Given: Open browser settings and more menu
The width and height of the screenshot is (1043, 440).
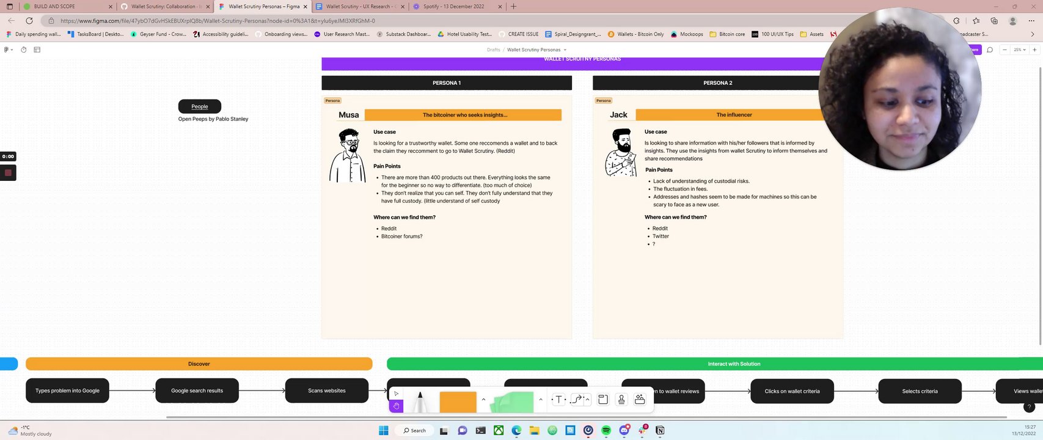Looking at the screenshot, I should pos(1031,21).
